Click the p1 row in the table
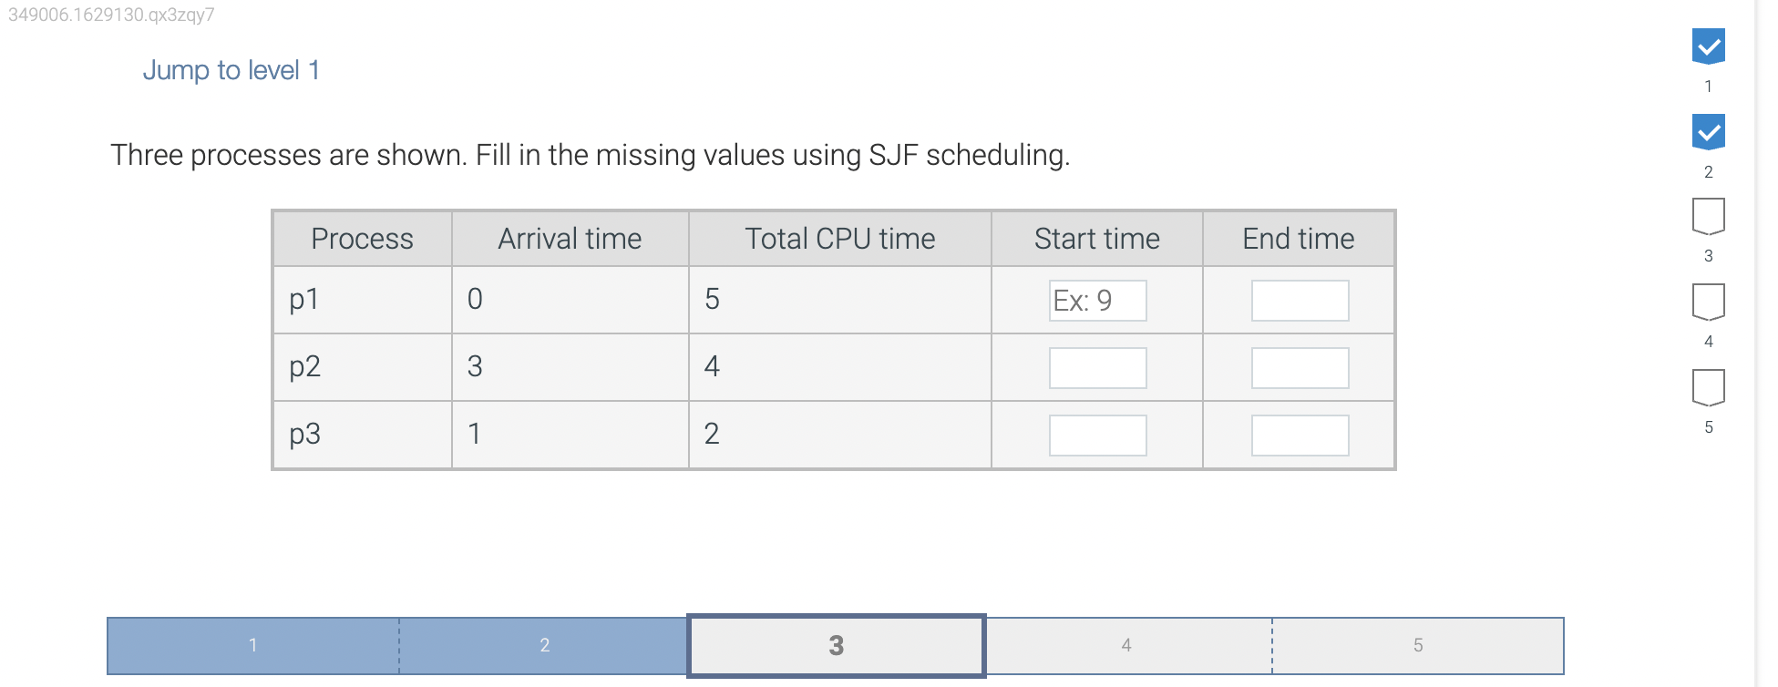The image size is (1778, 687). [x=362, y=299]
